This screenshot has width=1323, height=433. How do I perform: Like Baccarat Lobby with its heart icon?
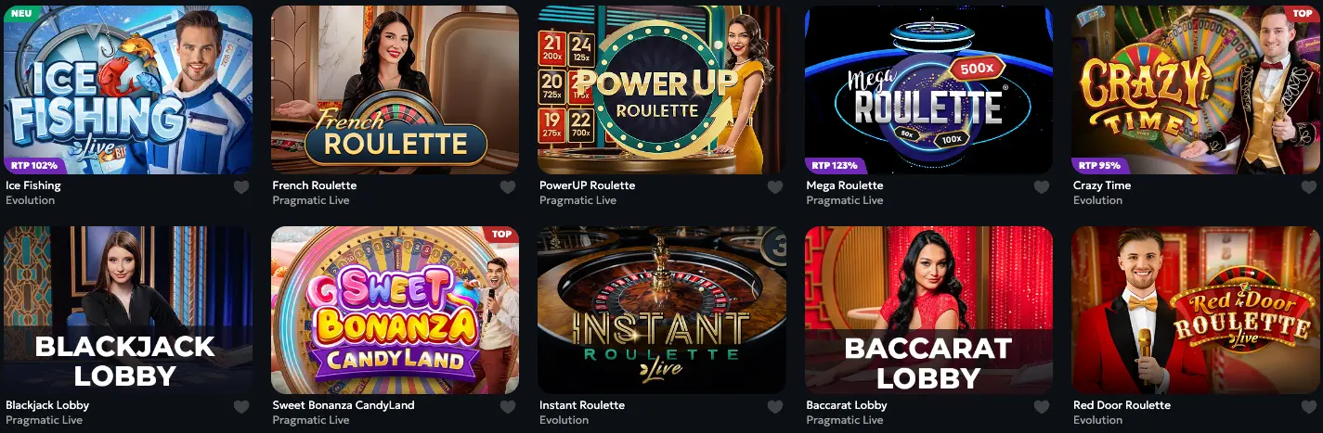pyautogui.click(x=1042, y=406)
